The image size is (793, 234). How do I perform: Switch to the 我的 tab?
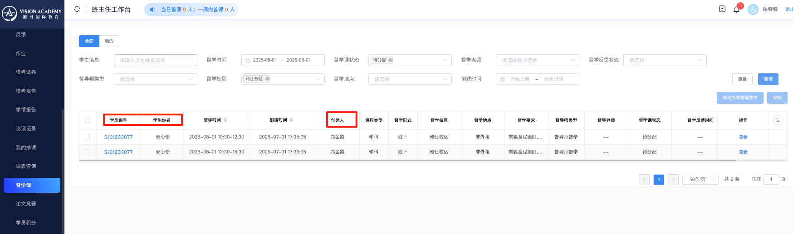point(109,41)
